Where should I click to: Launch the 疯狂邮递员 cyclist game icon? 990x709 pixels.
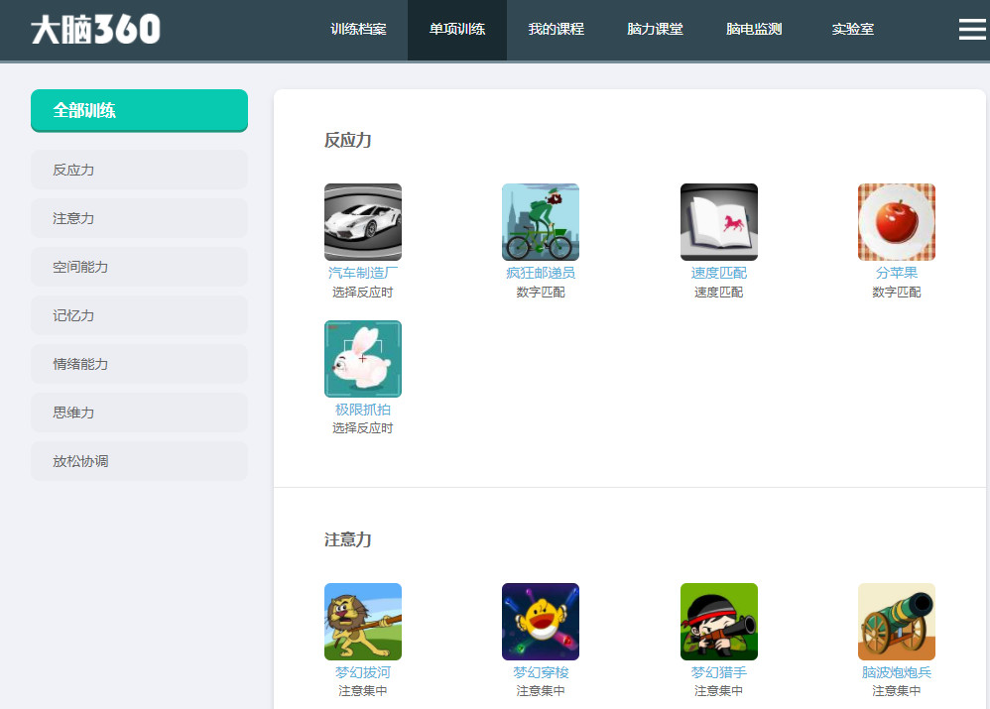click(540, 221)
